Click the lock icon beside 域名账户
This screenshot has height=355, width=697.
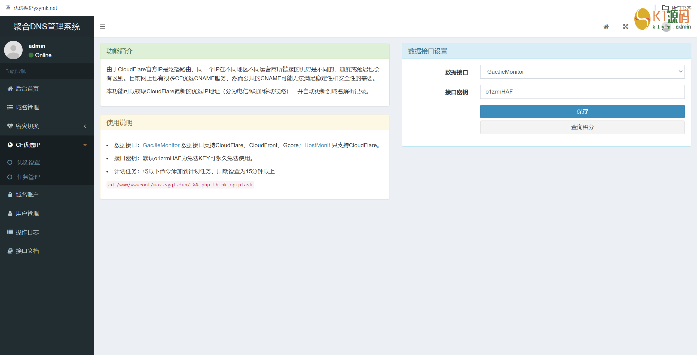tap(10, 195)
